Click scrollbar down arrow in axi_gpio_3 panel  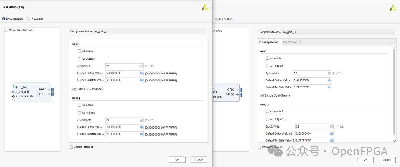[395, 140]
